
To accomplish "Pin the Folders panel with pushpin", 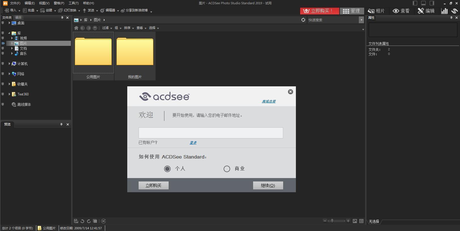I will [x=62, y=18].
